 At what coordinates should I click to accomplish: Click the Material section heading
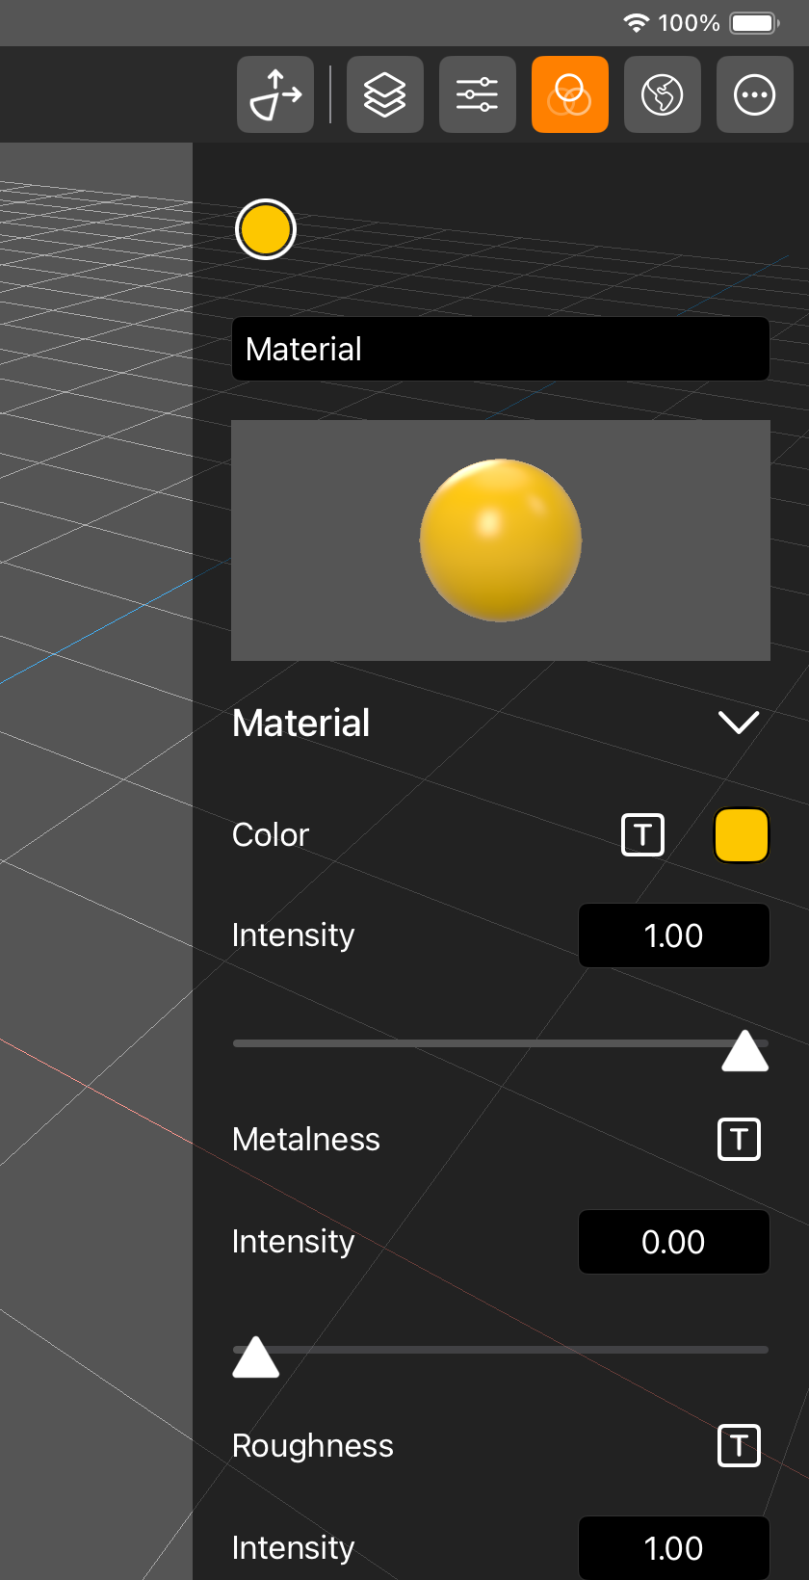(x=301, y=723)
